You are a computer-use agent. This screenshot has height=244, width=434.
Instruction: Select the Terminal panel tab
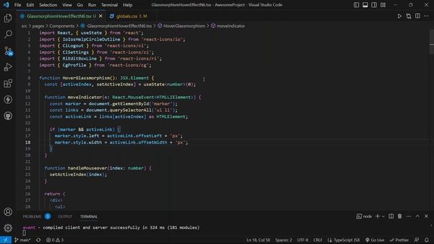(x=89, y=217)
